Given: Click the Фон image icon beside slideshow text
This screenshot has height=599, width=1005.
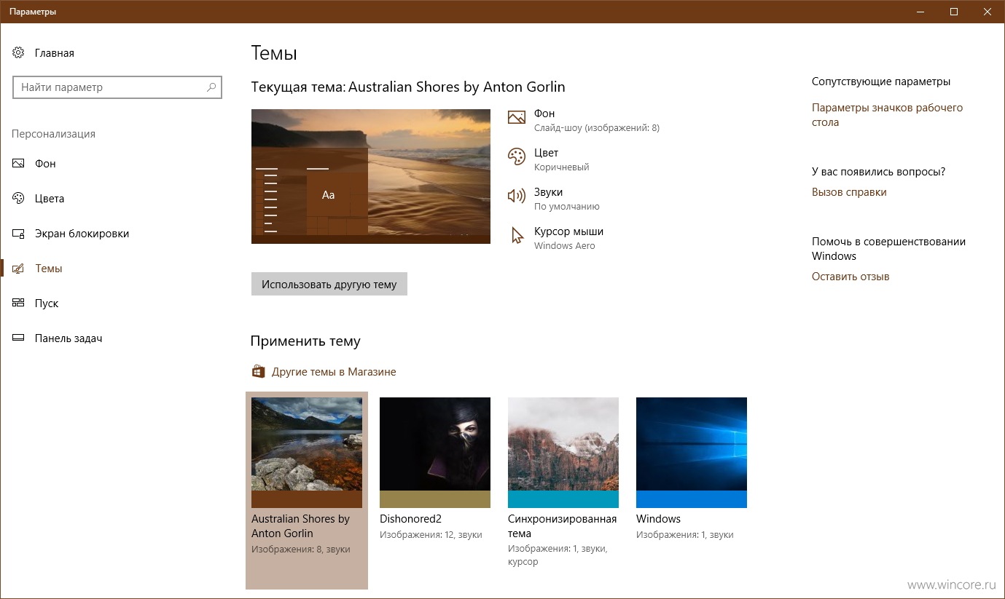Looking at the screenshot, I should click(517, 117).
